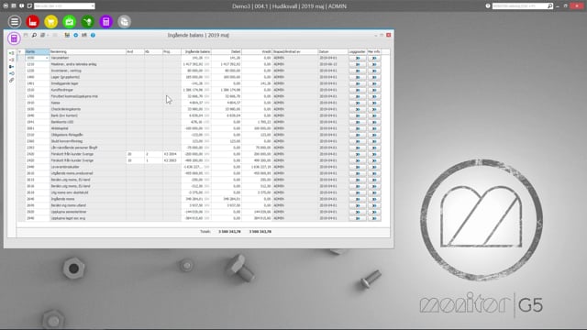This screenshot has width=587, height=330.
Task: Open the light green Sales module
Action: (x=70, y=22)
